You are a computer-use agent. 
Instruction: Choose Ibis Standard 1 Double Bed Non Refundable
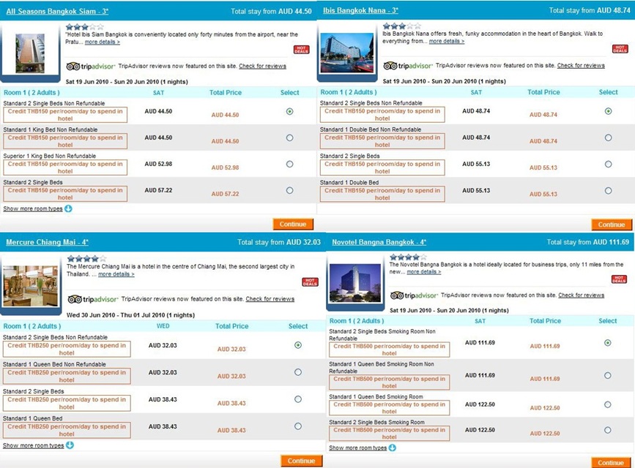point(609,138)
